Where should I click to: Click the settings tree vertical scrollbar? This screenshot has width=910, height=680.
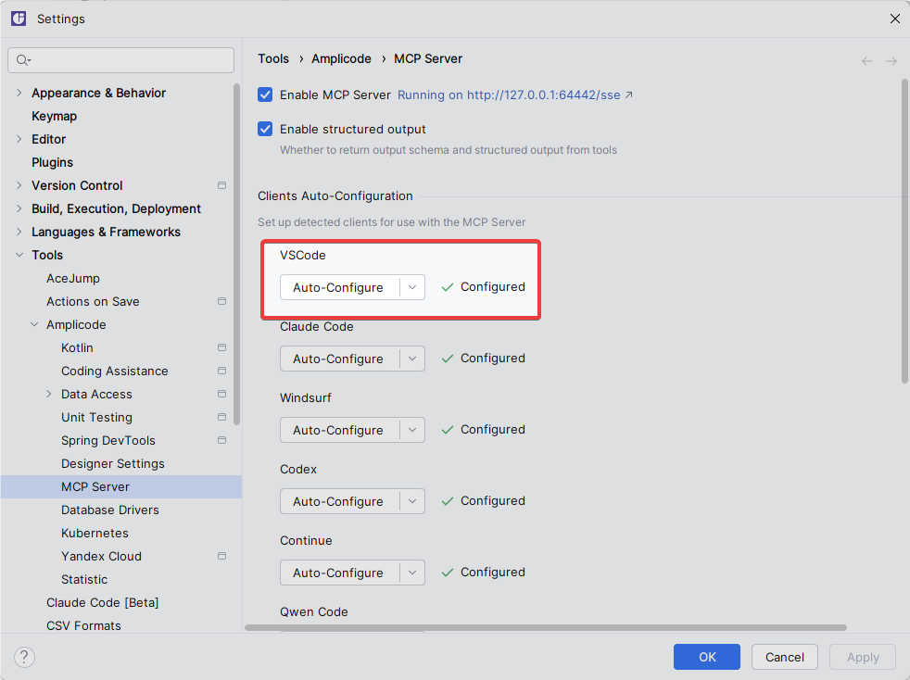click(236, 254)
